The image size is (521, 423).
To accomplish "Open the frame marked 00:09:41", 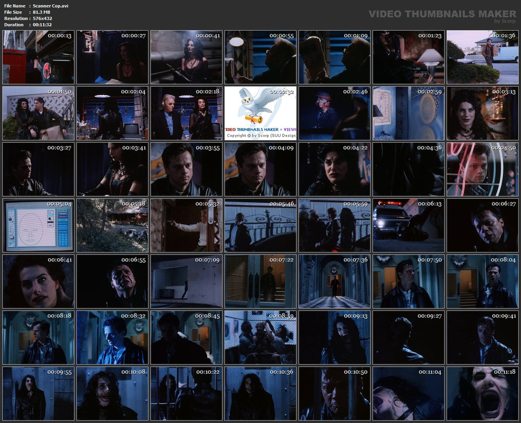I will pyautogui.click(x=482, y=337).
